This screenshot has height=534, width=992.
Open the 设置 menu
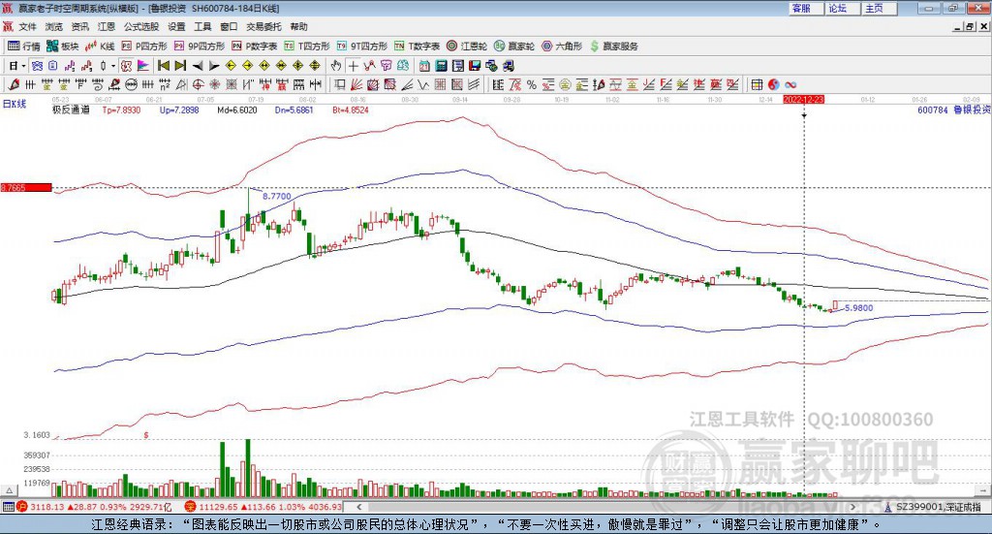click(176, 26)
